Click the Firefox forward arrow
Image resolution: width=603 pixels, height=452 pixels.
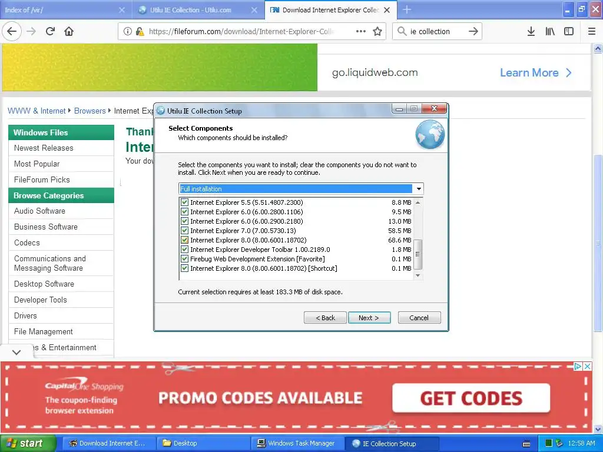(x=31, y=31)
